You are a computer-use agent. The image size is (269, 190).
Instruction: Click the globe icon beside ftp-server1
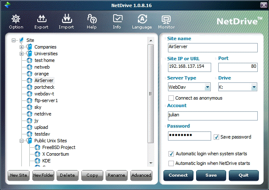(29, 100)
